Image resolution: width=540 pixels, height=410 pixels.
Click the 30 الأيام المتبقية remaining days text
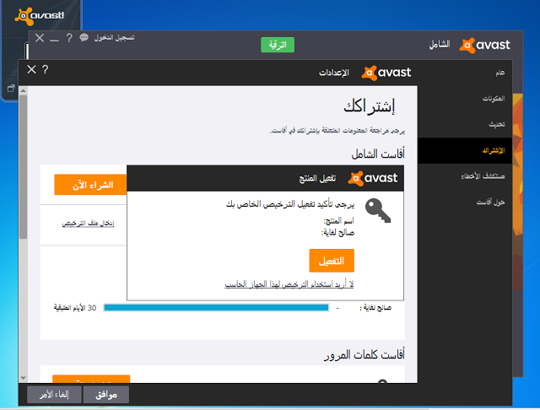point(75,308)
